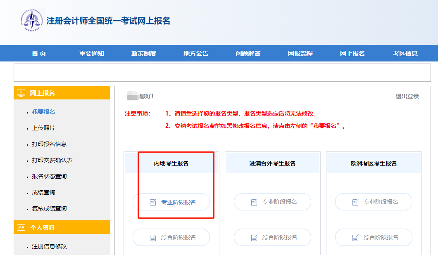Click the CPA exam logo icon
This screenshot has height=255, width=438.
[x=31, y=19]
